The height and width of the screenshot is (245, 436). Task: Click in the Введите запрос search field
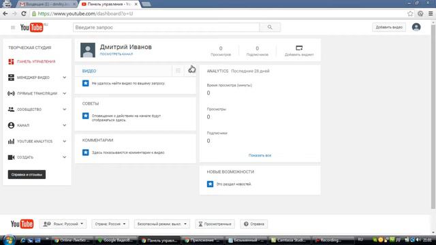[x=166, y=27]
